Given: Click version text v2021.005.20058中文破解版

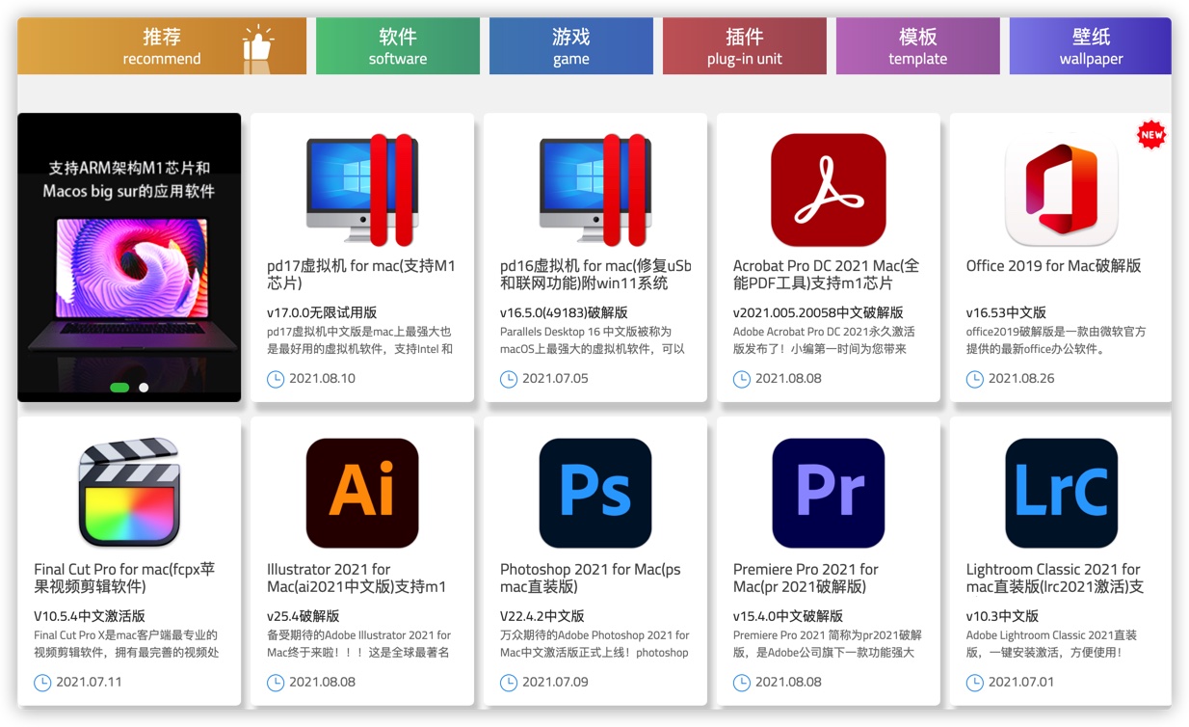Looking at the screenshot, I should point(818,312).
